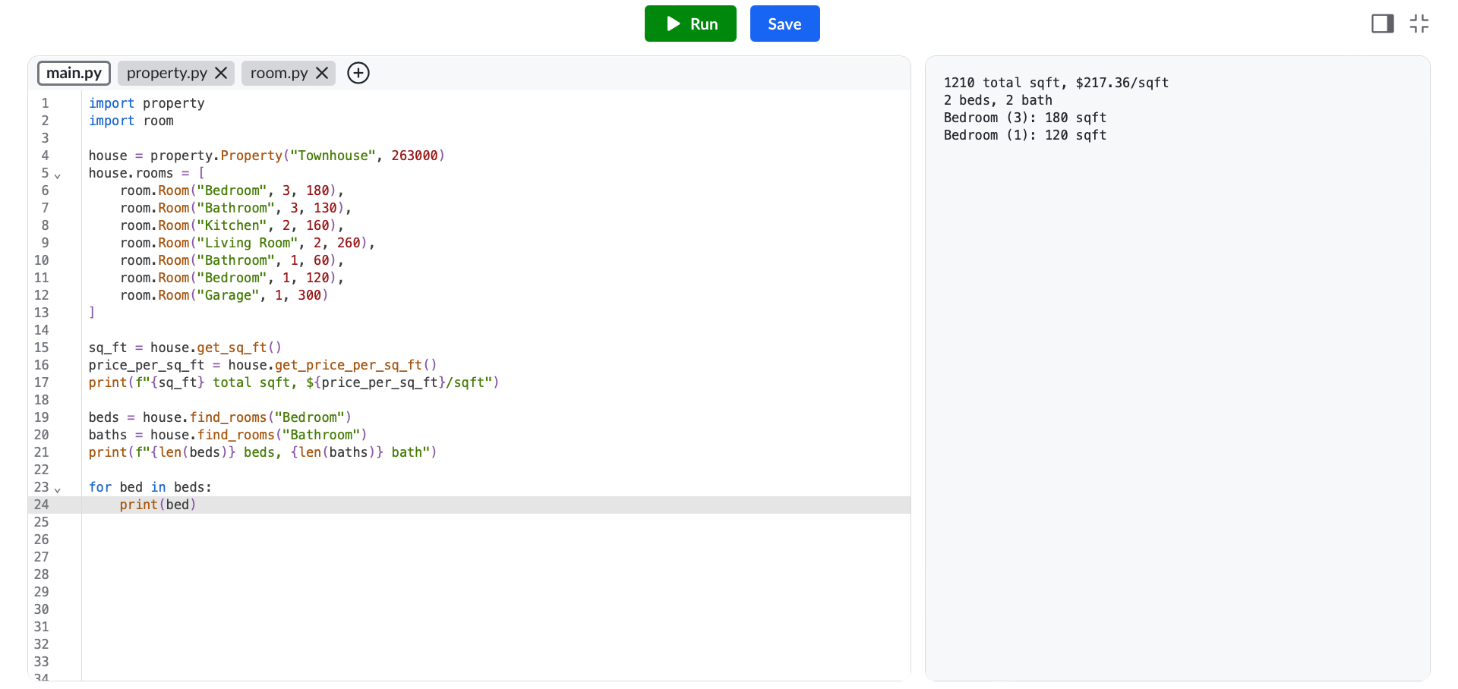Collapse the house.rooms list on line 5
The width and height of the screenshot is (1458, 689).
58,175
